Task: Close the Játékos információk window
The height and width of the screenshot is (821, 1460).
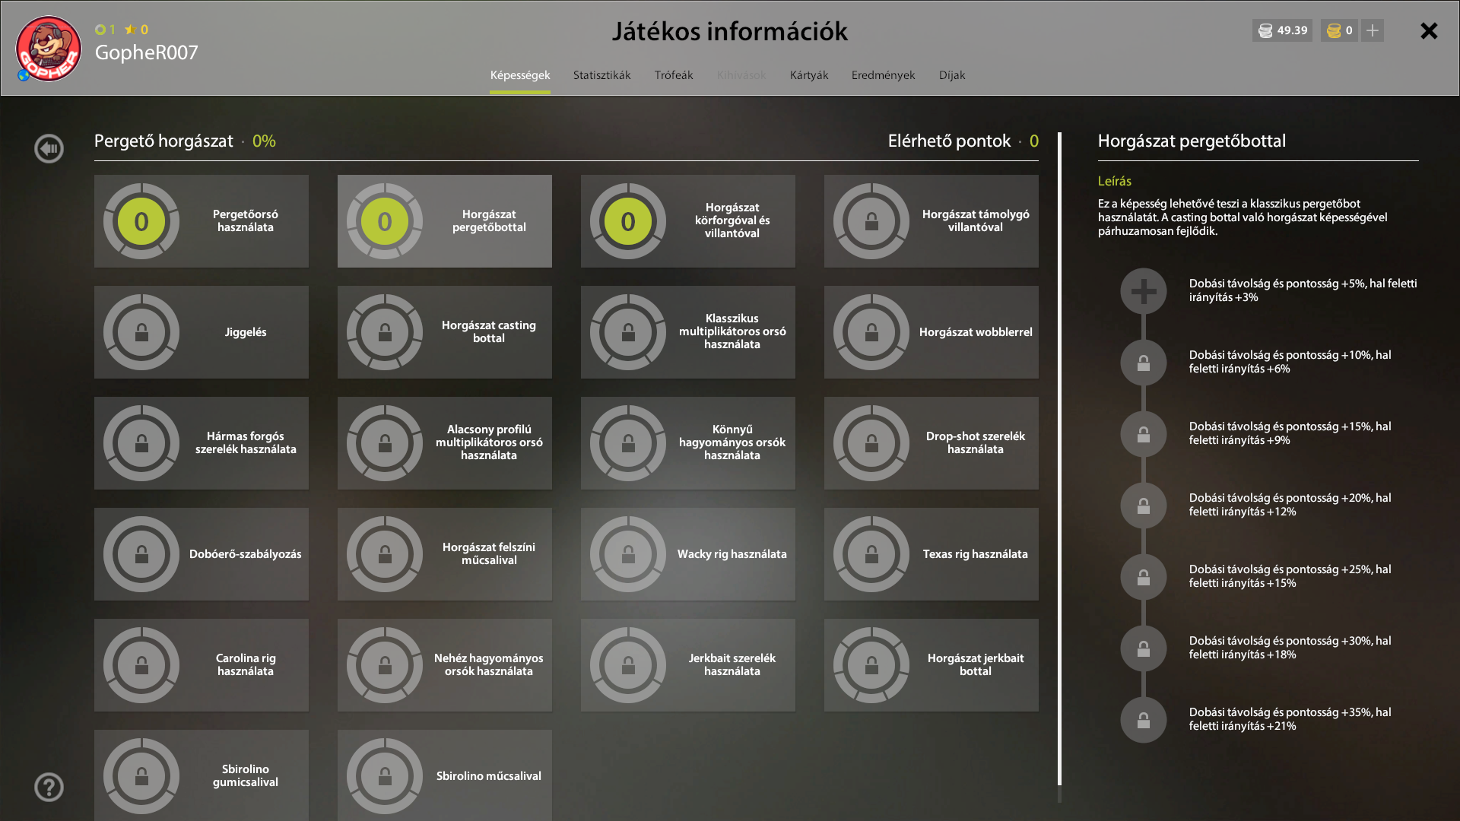Action: pos(1428,30)
